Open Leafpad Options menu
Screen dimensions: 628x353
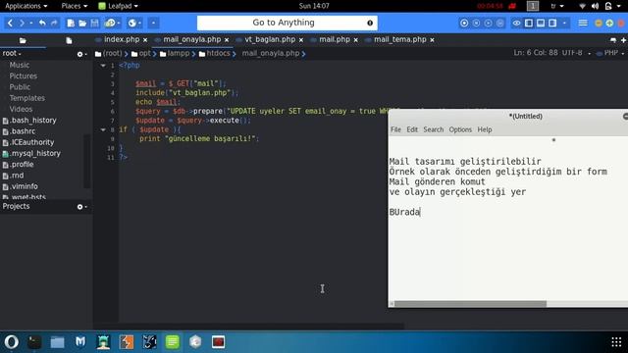coord(460,129)
